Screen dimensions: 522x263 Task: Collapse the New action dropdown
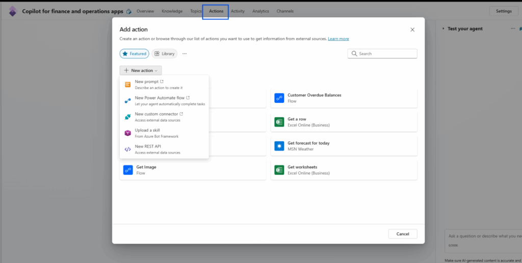coord(141,70)
